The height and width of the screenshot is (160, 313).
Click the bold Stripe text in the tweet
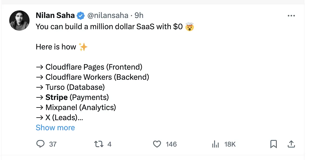(56, 97)
